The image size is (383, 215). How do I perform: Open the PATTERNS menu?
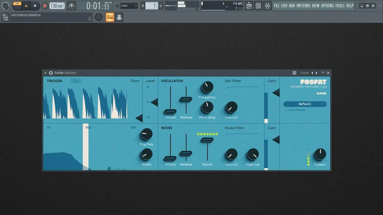click(x=303, y=6)
